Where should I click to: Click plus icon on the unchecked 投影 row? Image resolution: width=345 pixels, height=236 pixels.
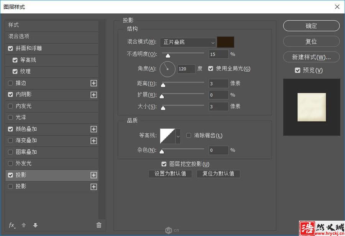point(94,187)
